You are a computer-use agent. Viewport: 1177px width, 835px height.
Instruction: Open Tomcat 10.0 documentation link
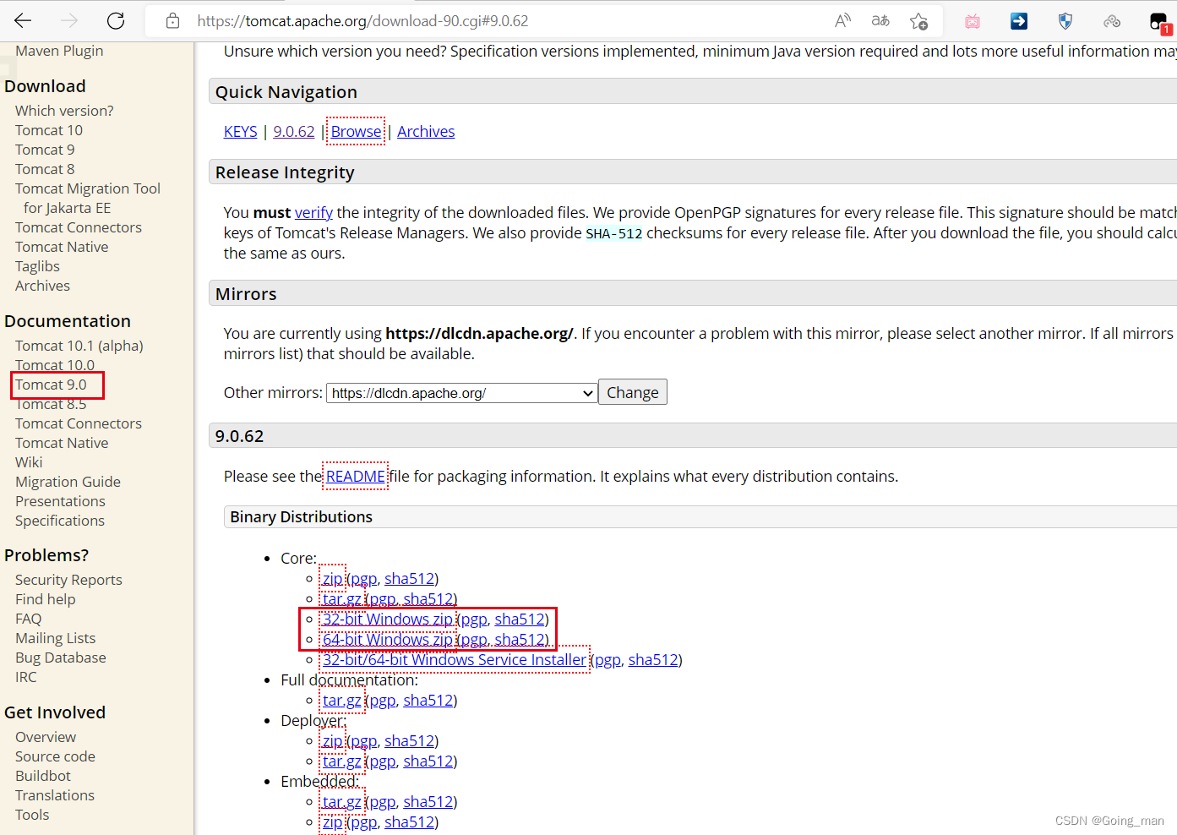(55, 365)
